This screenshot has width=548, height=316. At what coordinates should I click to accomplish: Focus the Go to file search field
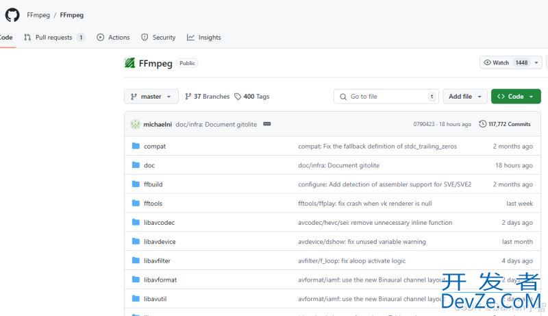tap(386, 97)
